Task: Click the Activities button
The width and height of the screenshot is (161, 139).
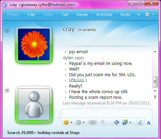Action: [x=104, y=15]
